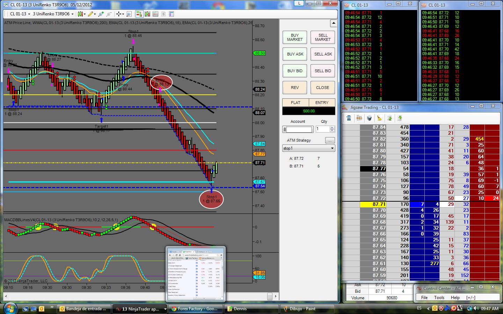Screen dimensions: 503x314
Task: Click the ATM Strategy ellipsis button
Action: click(x=330, y=140)
